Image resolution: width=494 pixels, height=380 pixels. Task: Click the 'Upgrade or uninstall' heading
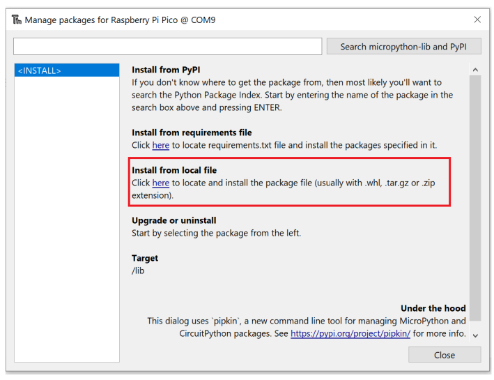tap(173, 220)
